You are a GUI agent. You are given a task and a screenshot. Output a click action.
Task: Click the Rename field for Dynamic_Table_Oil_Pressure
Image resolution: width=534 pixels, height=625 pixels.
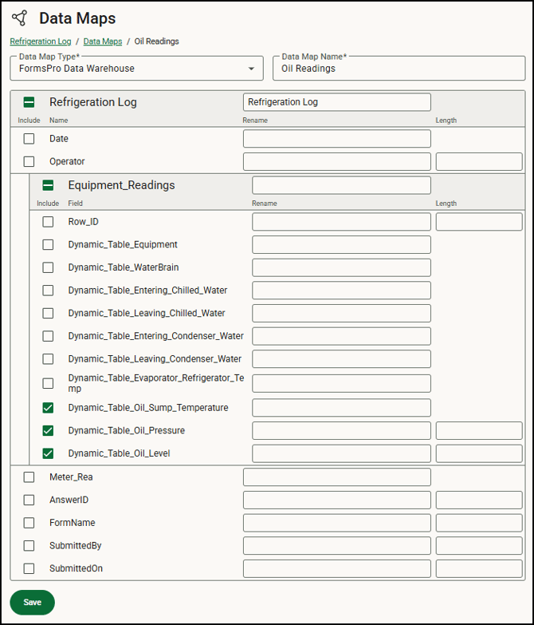click(341, 431)
